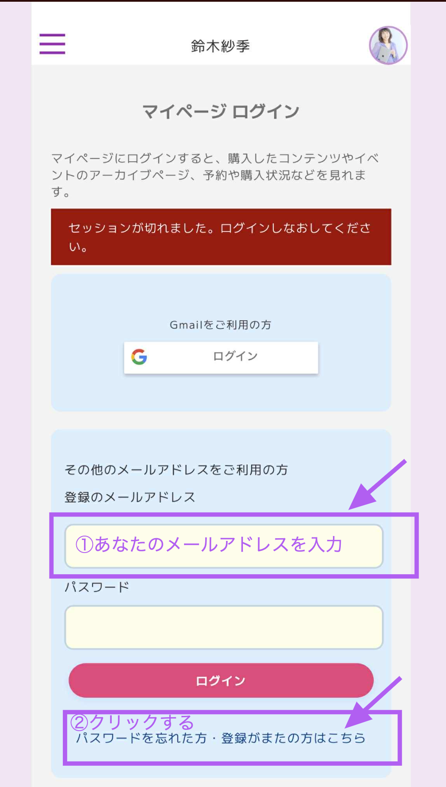Screen dimensions: 446x787
Task: Click the マイページ description paragraph
Action: click(x=215, y=175)
